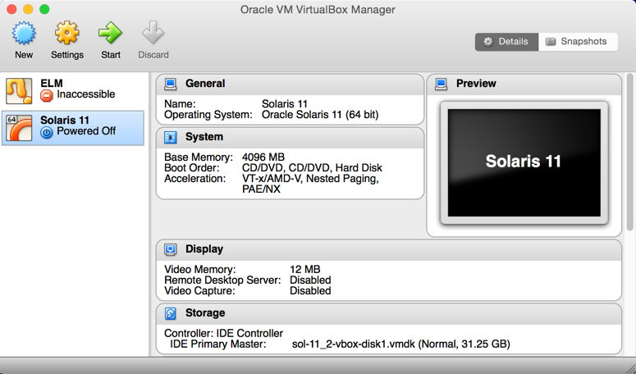
Task: Click the System section chip icon
Action: 171,137
